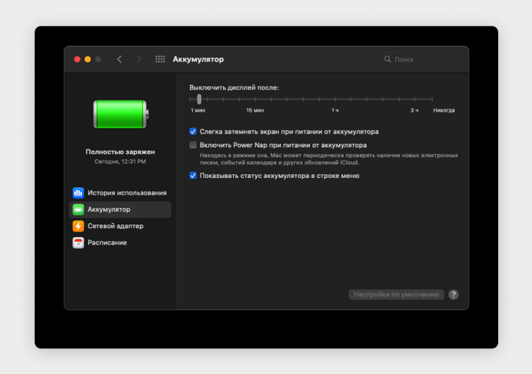Enable Включить Power Nap checkbox

192,145
